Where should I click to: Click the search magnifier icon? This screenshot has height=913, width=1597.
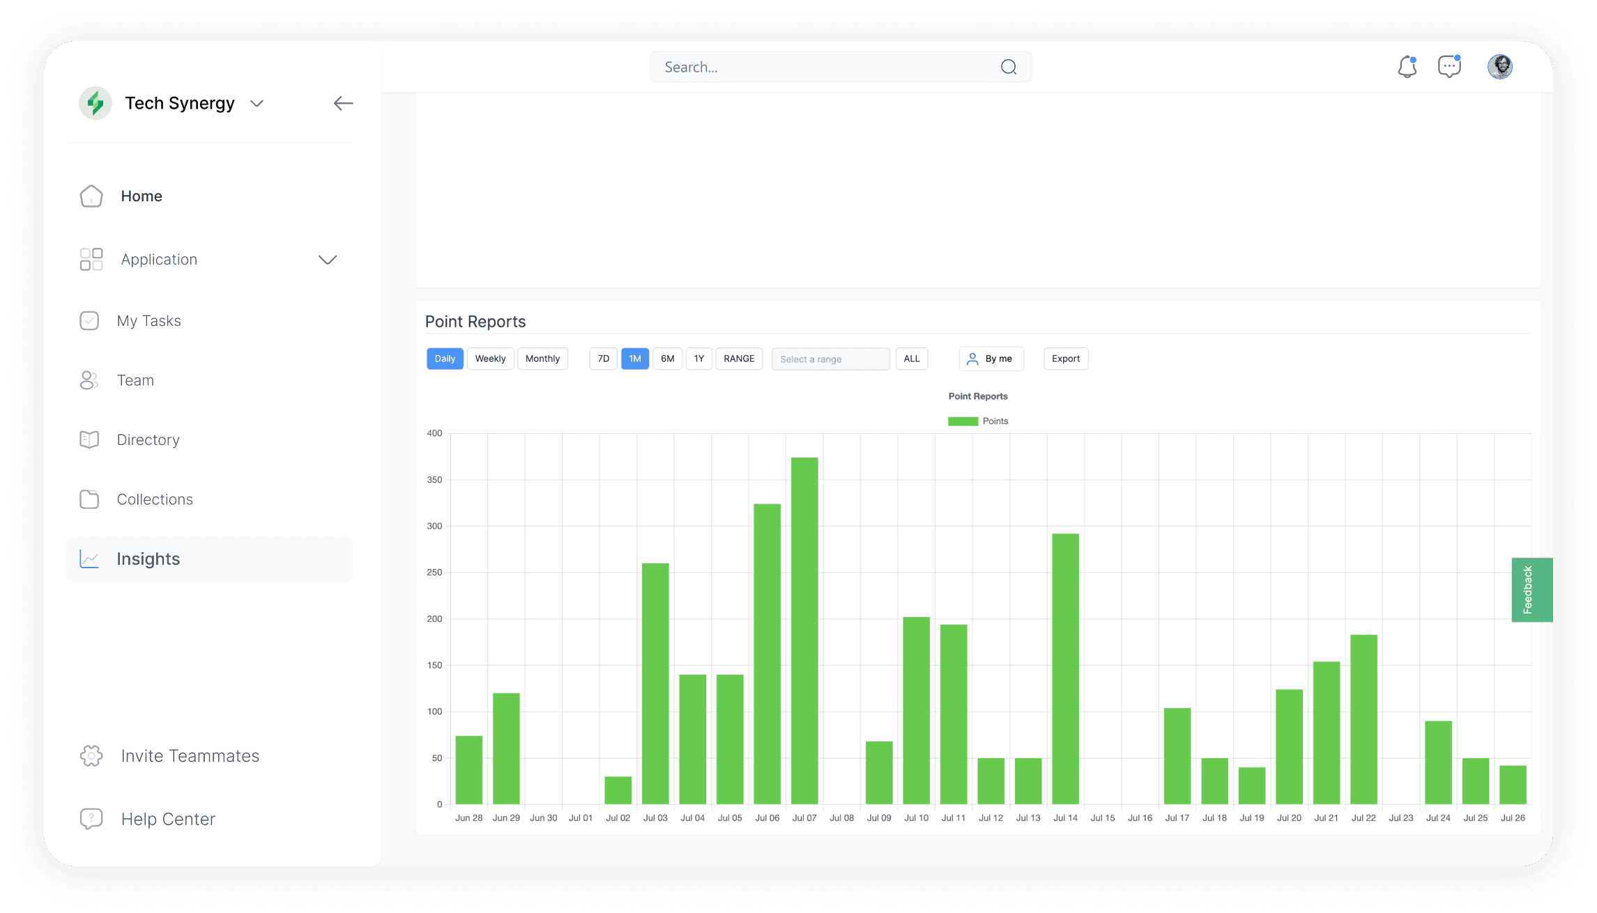(x=1008, y=67)
